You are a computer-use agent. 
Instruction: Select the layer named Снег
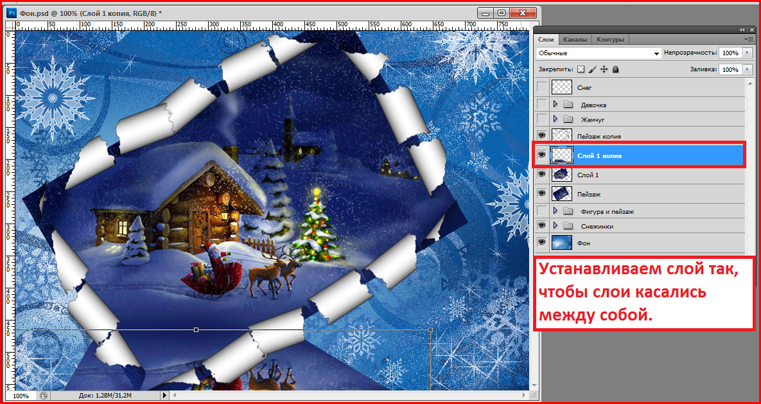(x=585, y=88)
